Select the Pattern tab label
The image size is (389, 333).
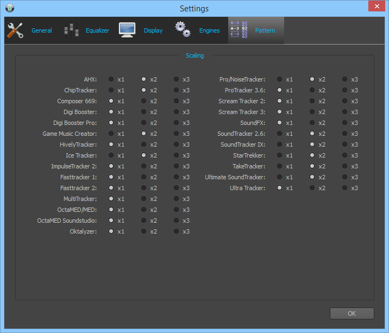coord(265,30)
